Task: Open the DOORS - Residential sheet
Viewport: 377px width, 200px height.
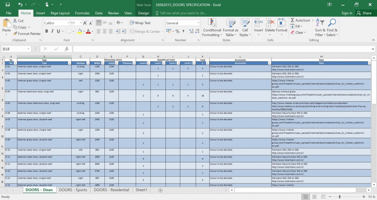Action: 112,190
